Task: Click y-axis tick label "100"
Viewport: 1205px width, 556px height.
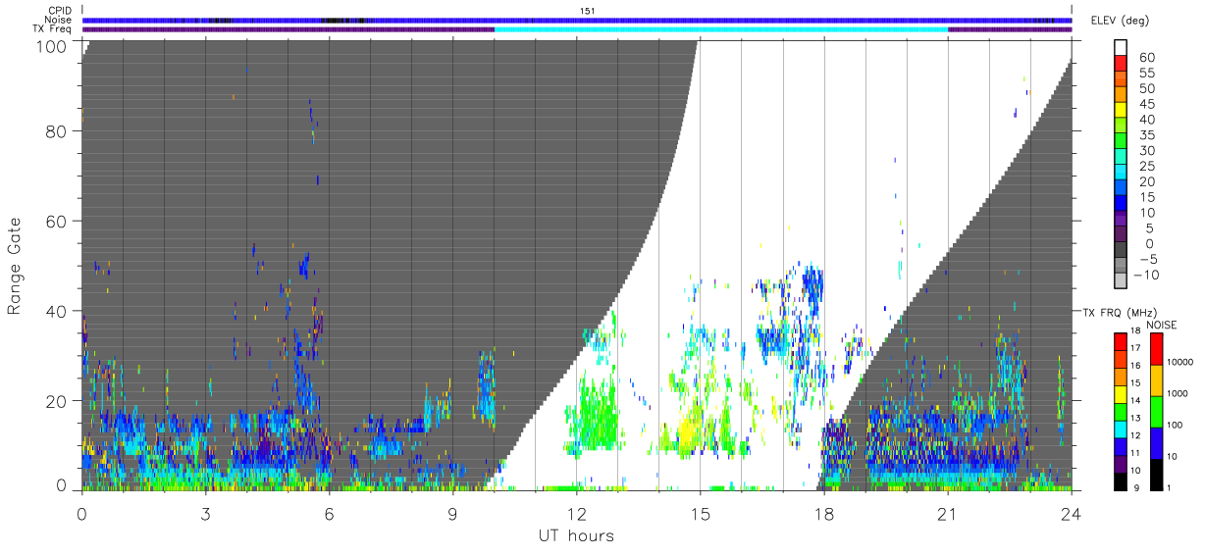Action: pyautogui.click(x=52, y=45)
